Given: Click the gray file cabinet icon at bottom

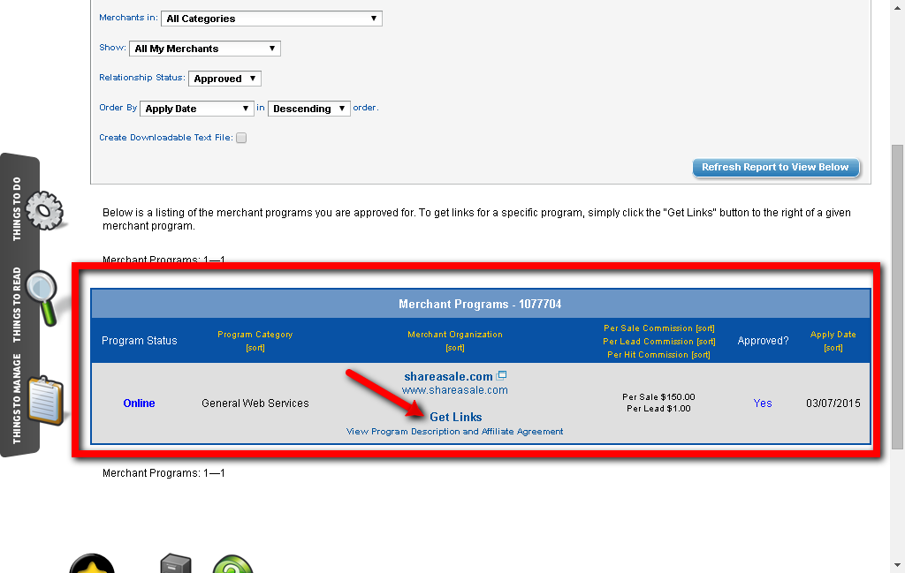Looking at the screenshot, I should [x=175, y=565].
